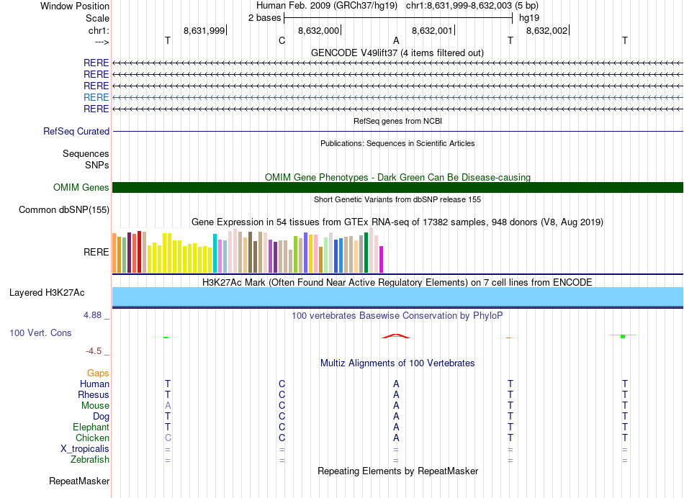684x498 pixels.
Task: Click GTEx Gene Expression track title
Action: coord(397,222)
